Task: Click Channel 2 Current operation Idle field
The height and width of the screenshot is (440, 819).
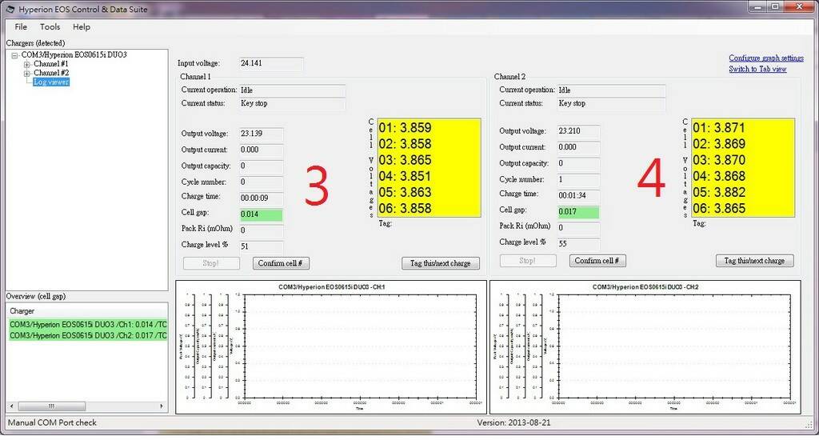Action: [x=611, y=90]
